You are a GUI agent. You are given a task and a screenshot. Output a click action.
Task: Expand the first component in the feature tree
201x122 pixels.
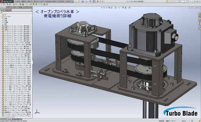(x=1, y=26)
